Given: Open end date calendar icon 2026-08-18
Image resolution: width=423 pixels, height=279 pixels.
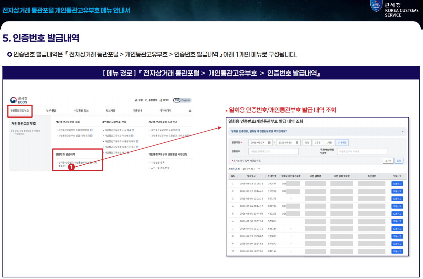Looking at the screenshot, I should pyautogui.click(x=297, y=143).
